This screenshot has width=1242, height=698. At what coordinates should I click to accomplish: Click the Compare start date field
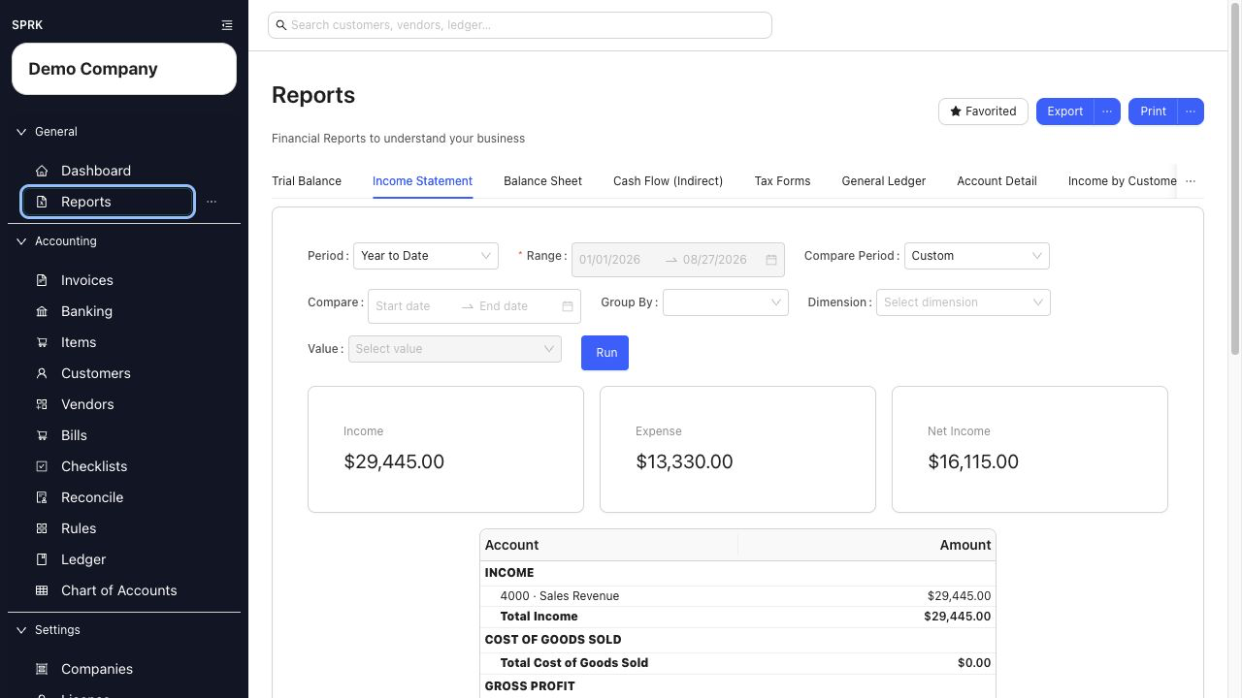pyautogui.click(x=414, y=306)
